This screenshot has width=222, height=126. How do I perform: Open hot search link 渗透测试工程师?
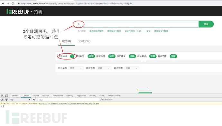pyautogui.click(x=97, y=31)
